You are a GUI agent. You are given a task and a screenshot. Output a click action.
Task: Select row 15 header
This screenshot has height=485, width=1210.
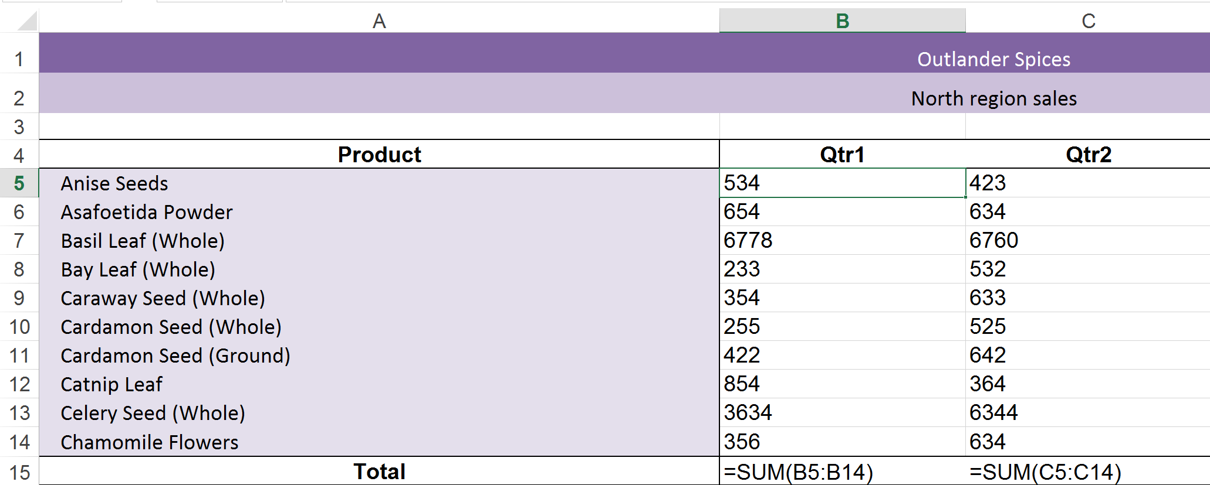pos(19,472)
